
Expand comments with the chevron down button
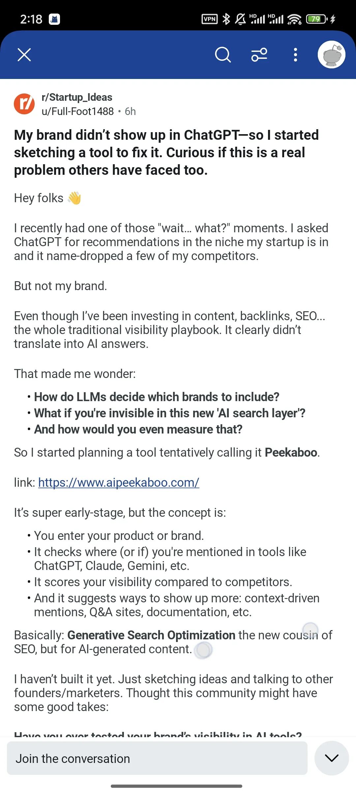pos(332,758)
